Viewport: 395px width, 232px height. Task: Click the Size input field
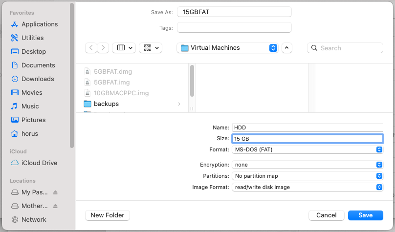coord(307,139)
